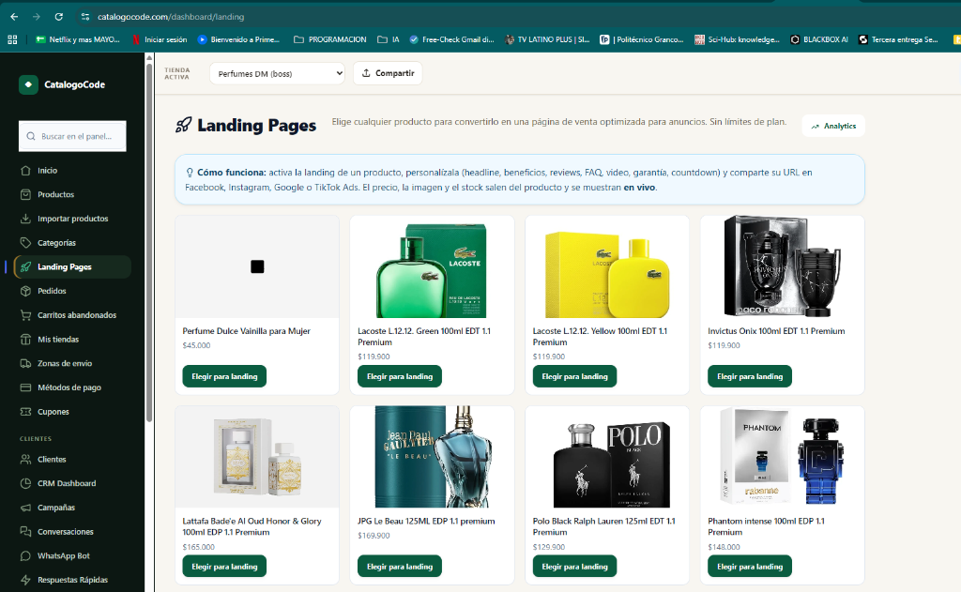Click the Perfume Dulce Vainilla para Mujer title
Image resolution: width=961 pixels, height=592 pixels.
point(247,331)
